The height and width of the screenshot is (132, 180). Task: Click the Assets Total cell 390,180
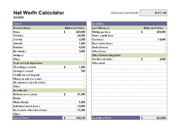(x=74, y=118)
